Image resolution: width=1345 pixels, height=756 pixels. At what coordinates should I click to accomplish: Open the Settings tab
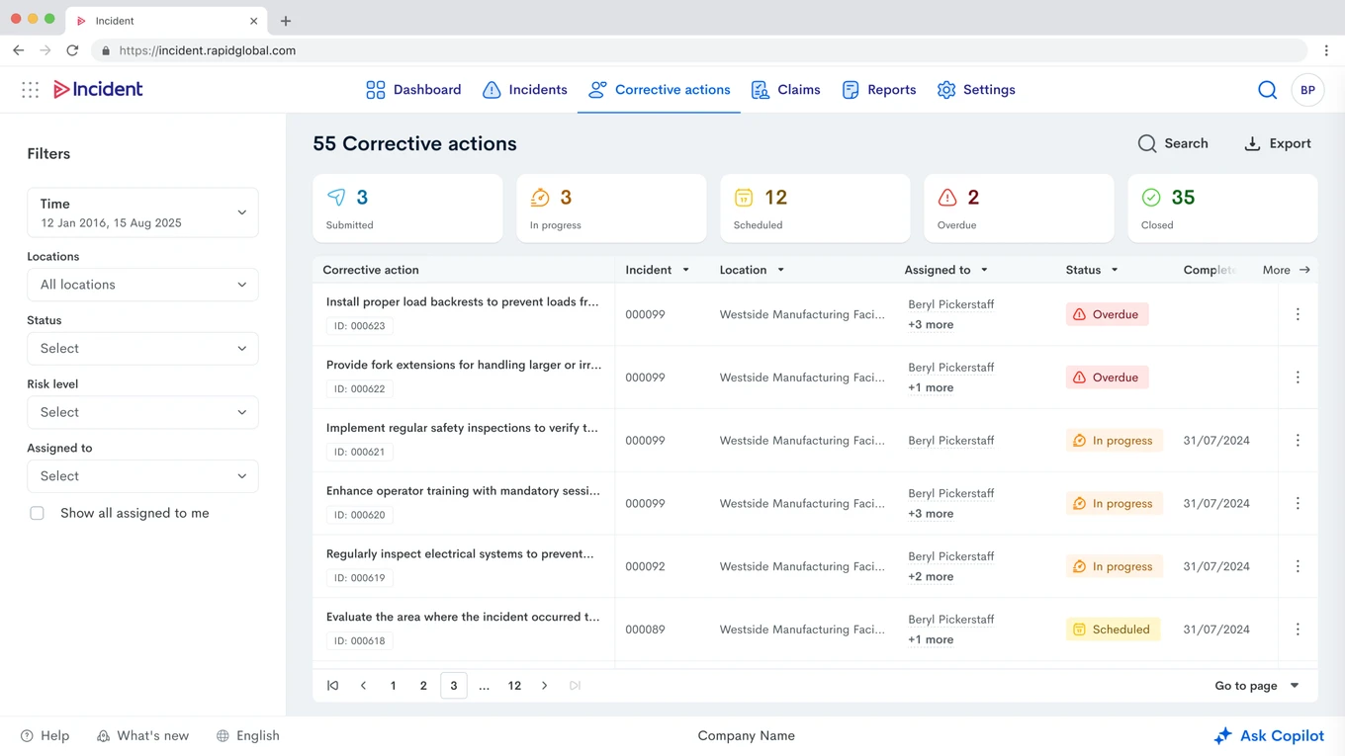tap(976, 90)
